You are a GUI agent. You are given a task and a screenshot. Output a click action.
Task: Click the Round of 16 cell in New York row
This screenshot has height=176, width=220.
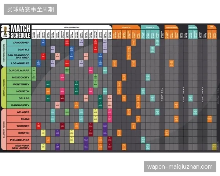[x=148, y=147]
